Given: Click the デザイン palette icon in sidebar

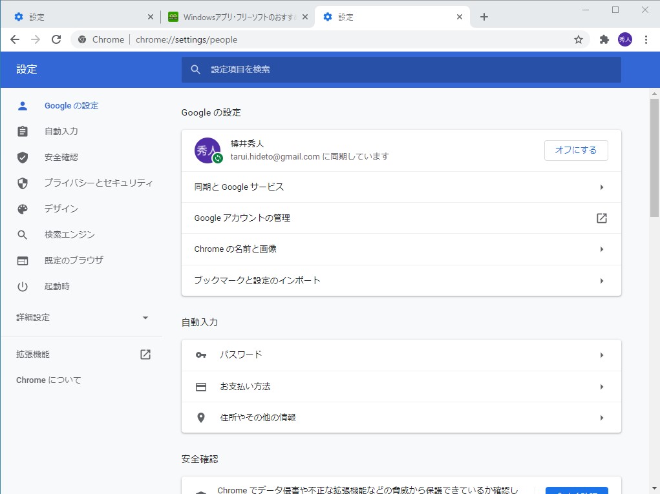Looking at the screenshot, I should 23,209.
